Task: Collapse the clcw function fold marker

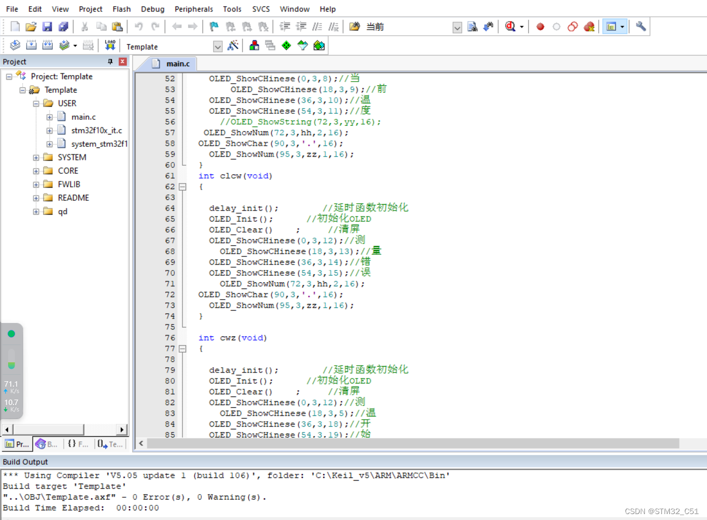Action: (182, 187)
